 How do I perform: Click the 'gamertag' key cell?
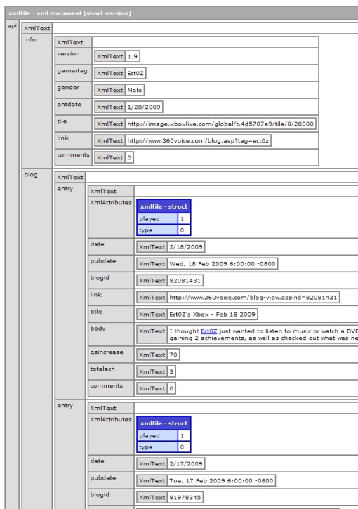click(73, 73)
